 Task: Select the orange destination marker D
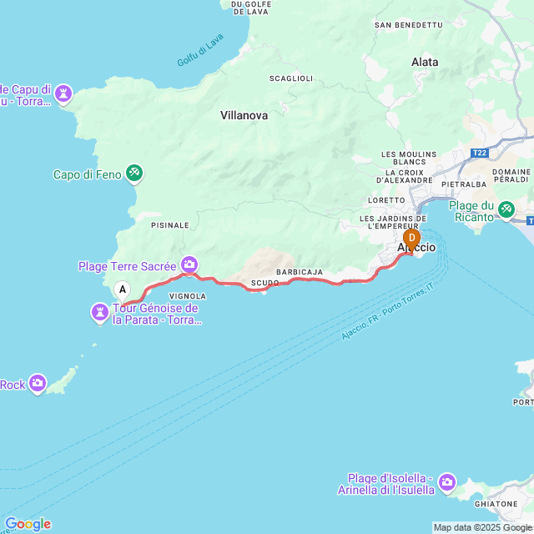coord(411,241)
